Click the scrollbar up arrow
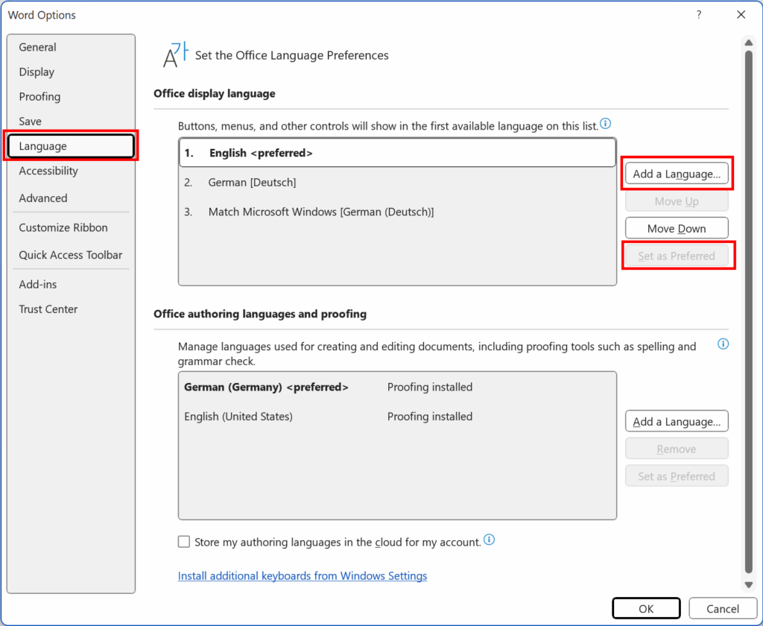 [x=748, y=42]
